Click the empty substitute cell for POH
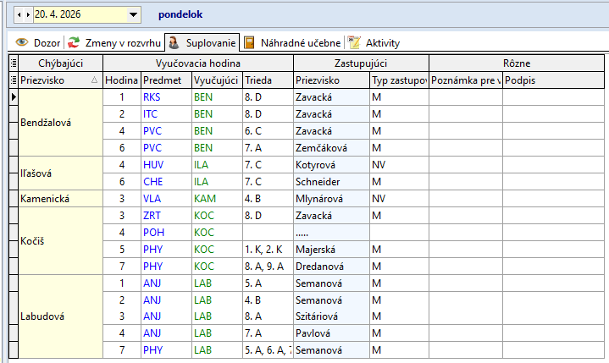Screen dimensions: 609x363 tap(330, 232)
